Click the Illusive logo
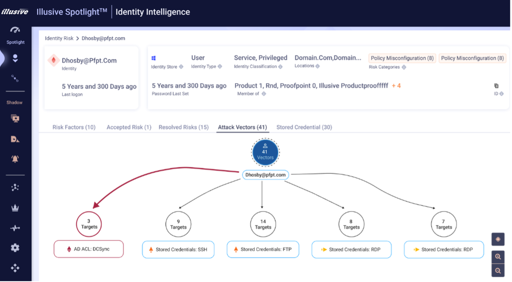Screen dimensions: 512x282 [x=15, y=12]
